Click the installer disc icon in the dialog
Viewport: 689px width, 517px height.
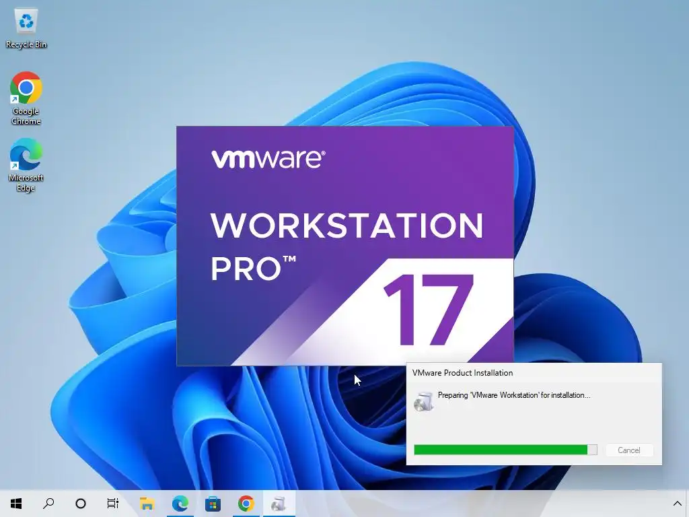click(424, 401)
